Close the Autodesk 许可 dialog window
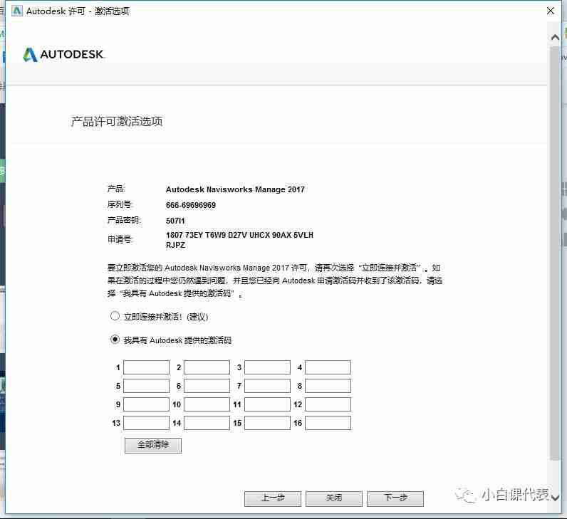Screen dimensions: 567x519 tap(551, 11)
